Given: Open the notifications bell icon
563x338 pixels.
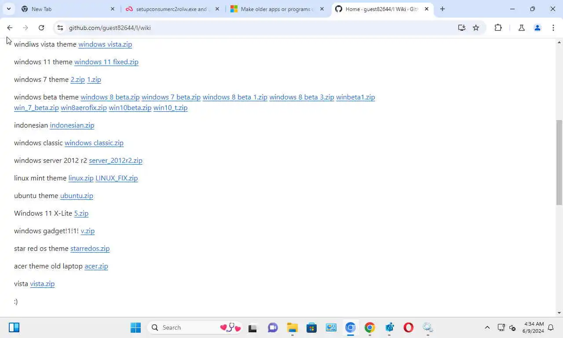Looking at the screenshot, I should (x=551, y=327).
